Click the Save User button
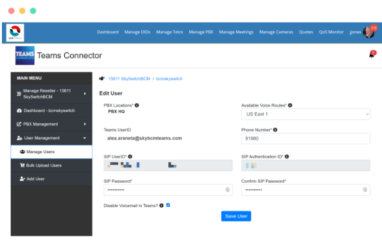 click(236, 216)
